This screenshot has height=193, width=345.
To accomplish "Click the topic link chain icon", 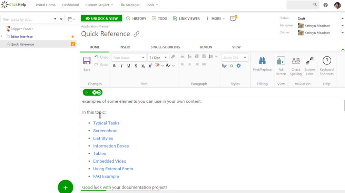I will point(136,34).
